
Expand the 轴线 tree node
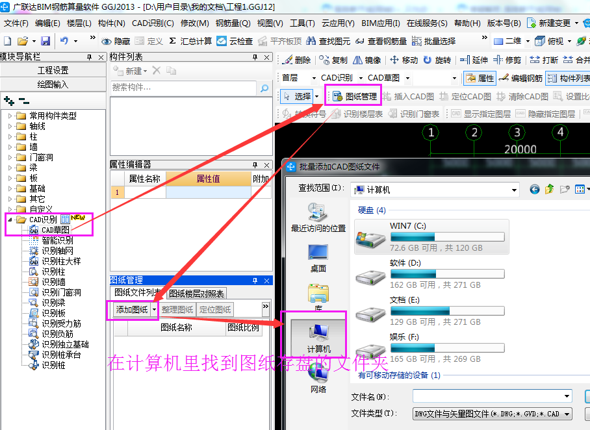pos(10,127)
